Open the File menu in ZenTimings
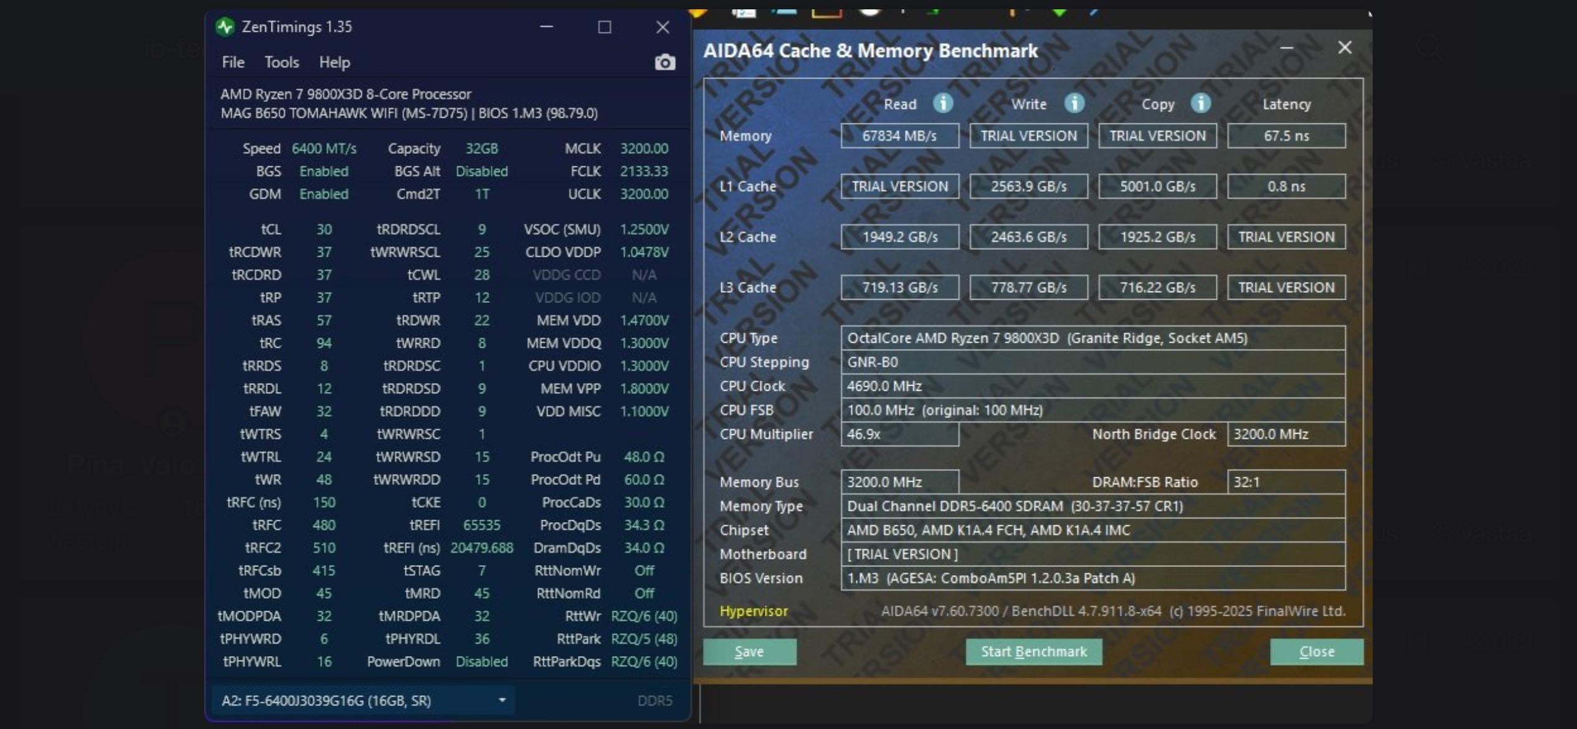This screenshot has height=729, width=1577. [x=233, y=62]
